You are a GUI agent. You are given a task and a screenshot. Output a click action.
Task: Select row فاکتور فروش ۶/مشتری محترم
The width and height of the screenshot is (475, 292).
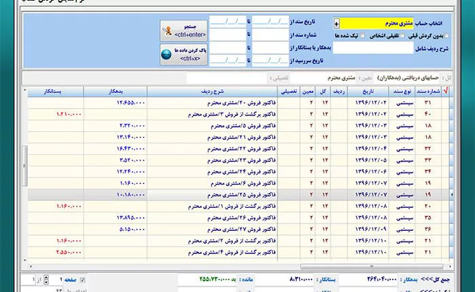point(238,183)
